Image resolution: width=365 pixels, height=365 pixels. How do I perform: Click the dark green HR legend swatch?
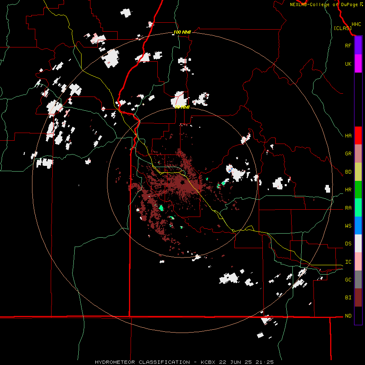[x=358, y=190]
